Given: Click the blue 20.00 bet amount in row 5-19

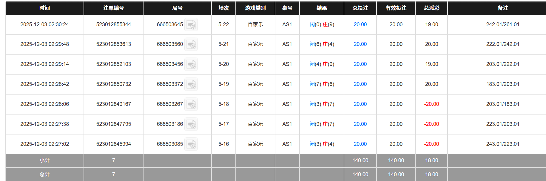Looking at the screenshot, I should pos(360,84).
